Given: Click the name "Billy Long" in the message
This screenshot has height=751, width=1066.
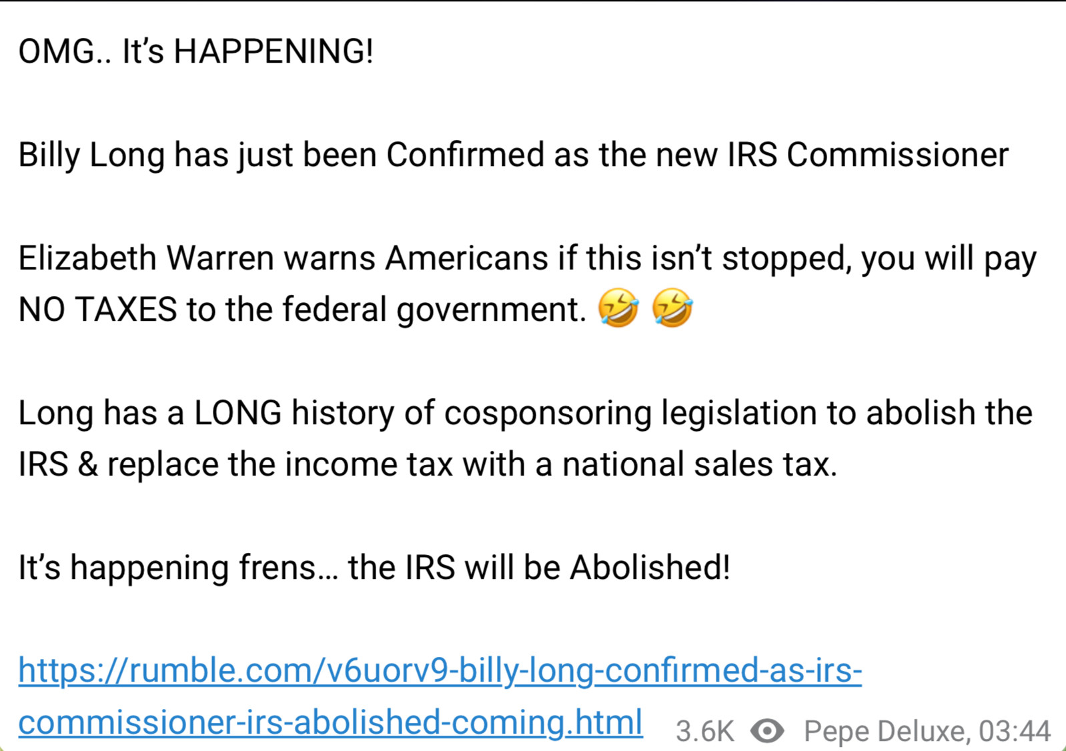Looking at the screenshot, I should [91, 155].
